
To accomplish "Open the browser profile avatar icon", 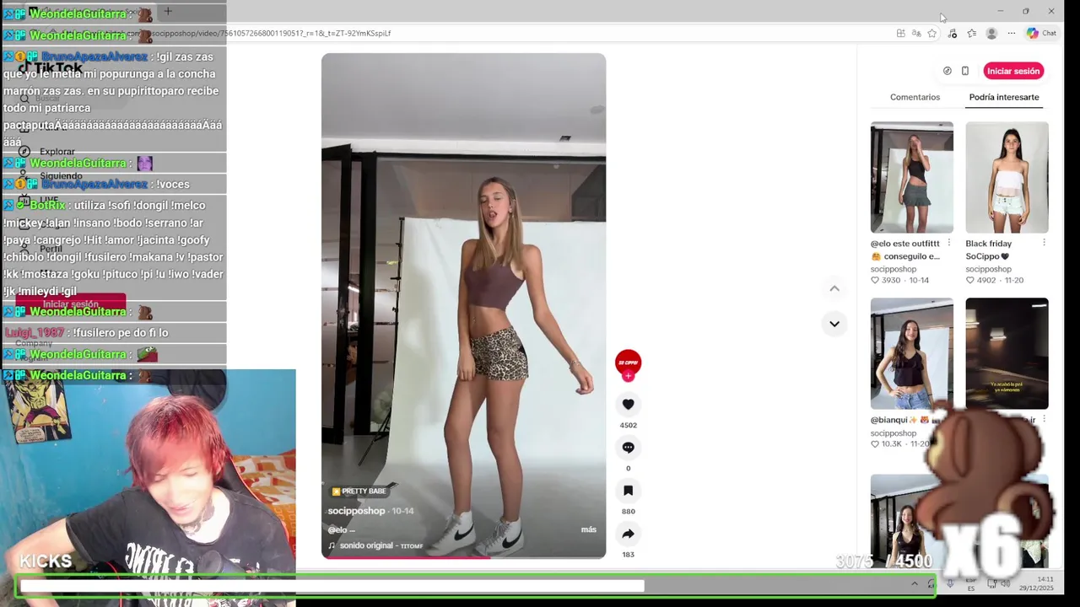I will (991, 33).
